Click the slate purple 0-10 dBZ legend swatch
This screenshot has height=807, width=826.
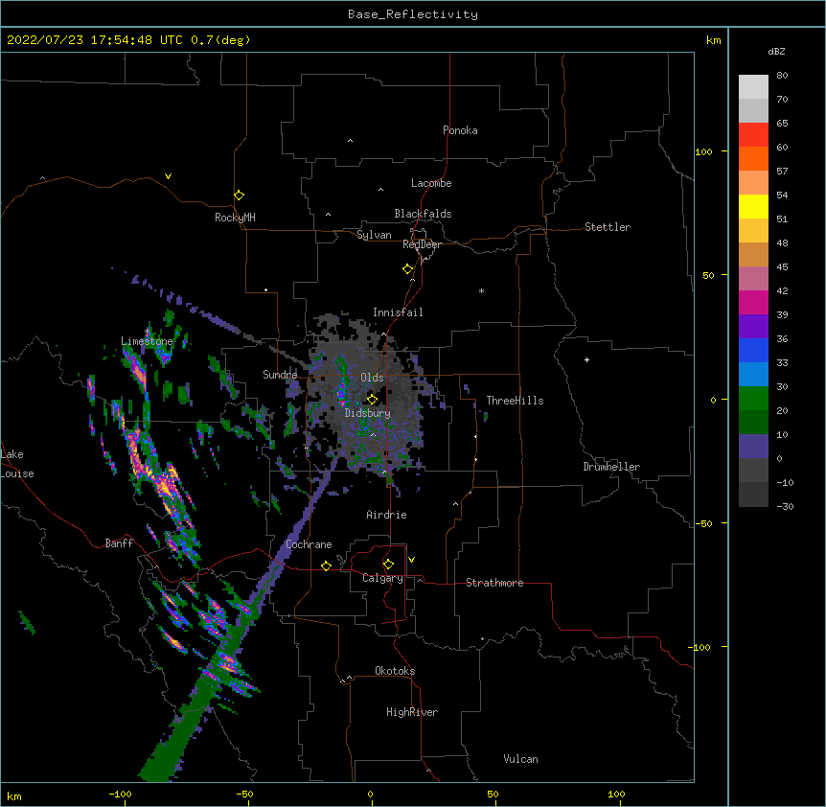coord(753,447)
